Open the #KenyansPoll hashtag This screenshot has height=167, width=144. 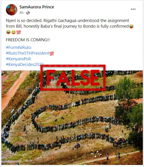(x=18, y=59)
